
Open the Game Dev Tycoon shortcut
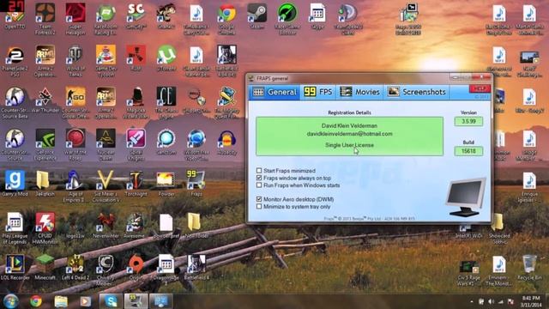coord(106,60)
